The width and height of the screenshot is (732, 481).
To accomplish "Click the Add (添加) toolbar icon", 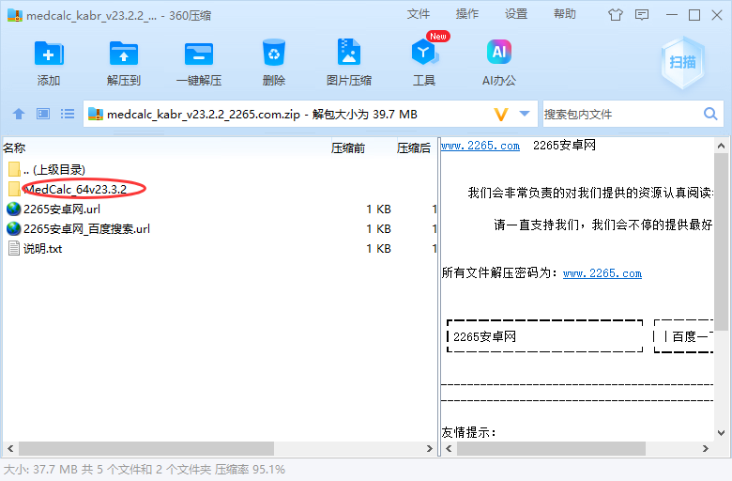I will 49,54.
